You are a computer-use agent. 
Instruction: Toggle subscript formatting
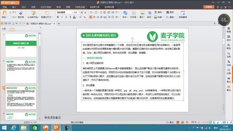tap(85, 17)
